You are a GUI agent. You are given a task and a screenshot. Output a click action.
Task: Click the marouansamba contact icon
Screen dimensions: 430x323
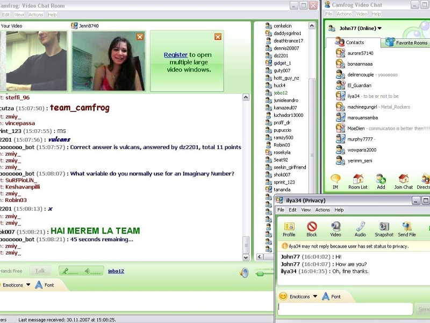tap(340, 117)
